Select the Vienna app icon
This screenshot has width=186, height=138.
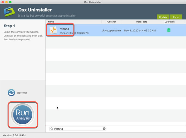[53, 30]
